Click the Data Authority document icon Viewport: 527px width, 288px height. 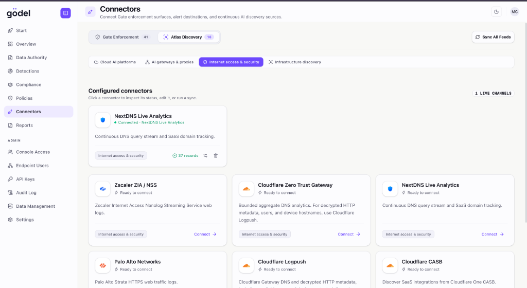click(10, 58)
